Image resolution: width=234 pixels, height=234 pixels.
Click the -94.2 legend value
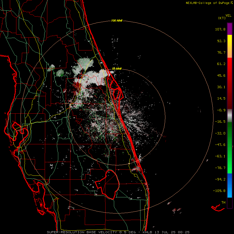(x=220, y=179)
